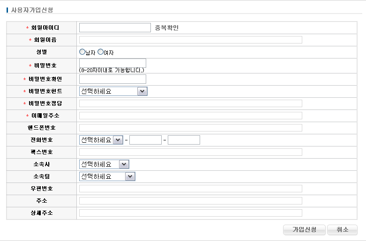Click the 이메일주소 input field
This screenshot has height=241, width=366.
point(190,116)
